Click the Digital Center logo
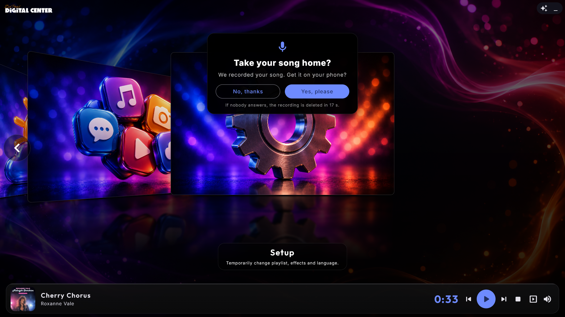 (x=29, y=9)
